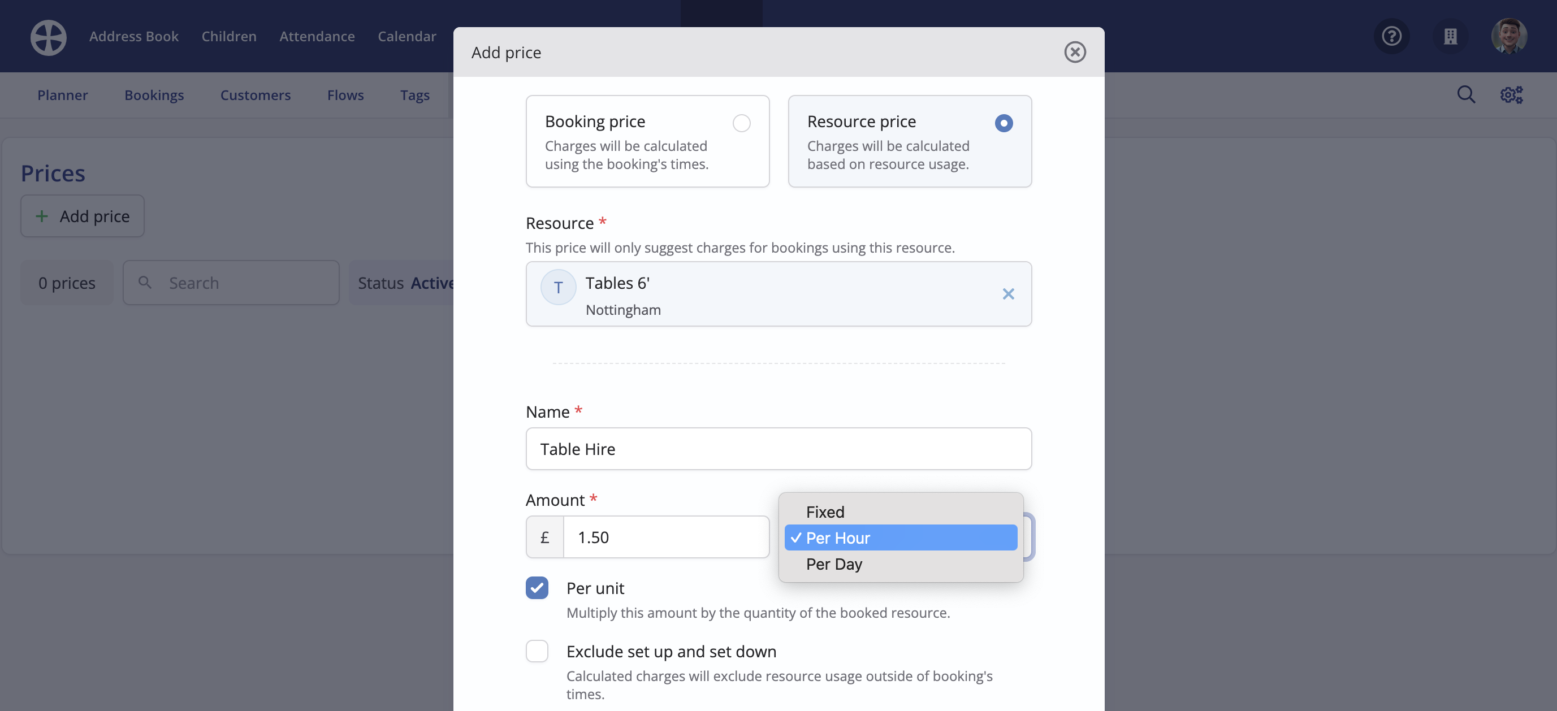Open the help question mark icon
Screen dimensions: 1557x711
[x=1391, y=36]
